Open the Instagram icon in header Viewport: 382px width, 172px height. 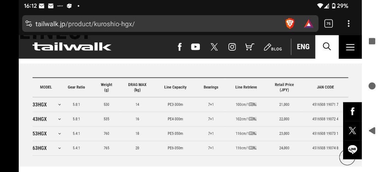click(x=232, y=47)
